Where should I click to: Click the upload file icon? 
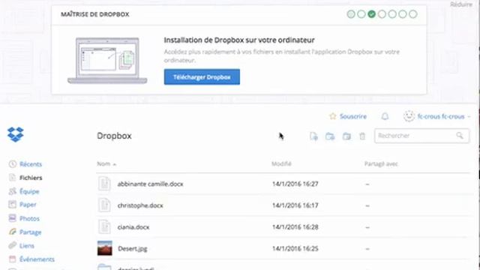coord(313,136)
